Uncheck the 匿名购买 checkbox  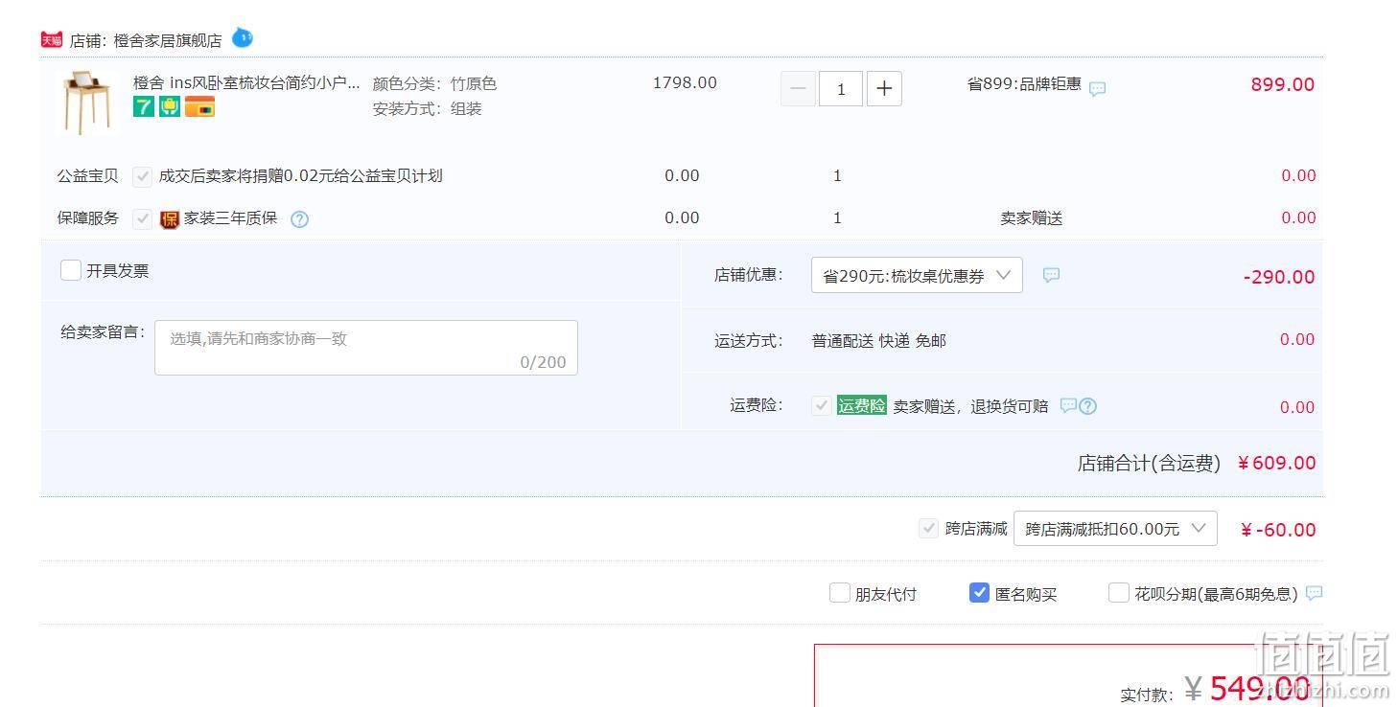(979, 593)
